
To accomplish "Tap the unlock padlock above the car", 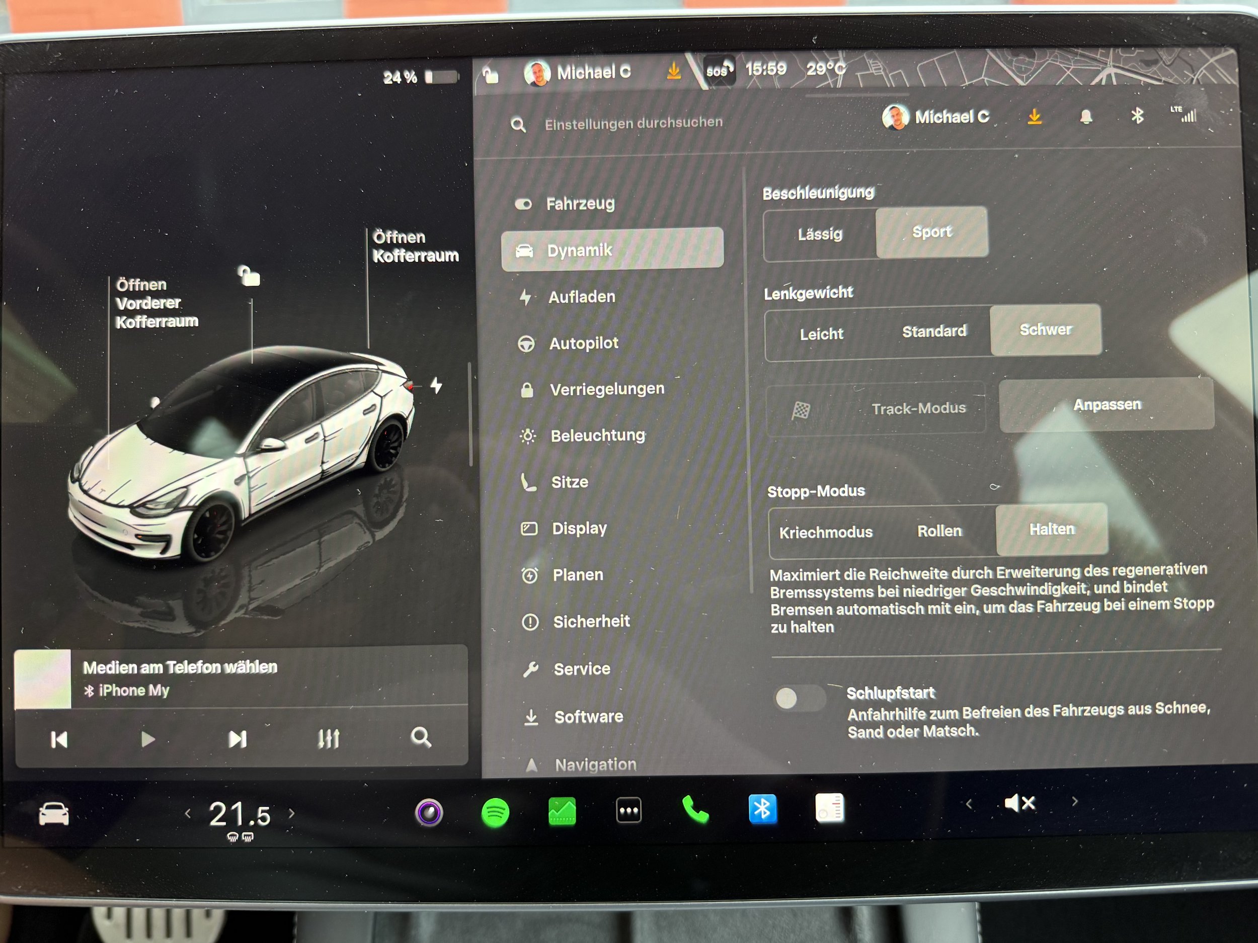I will pyautogui.click(x=249, y=276).
